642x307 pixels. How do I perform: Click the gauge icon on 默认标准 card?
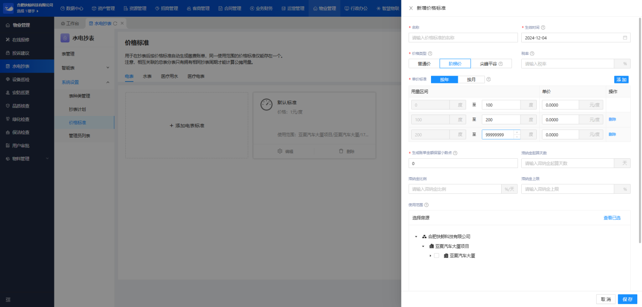coord(266,105)
